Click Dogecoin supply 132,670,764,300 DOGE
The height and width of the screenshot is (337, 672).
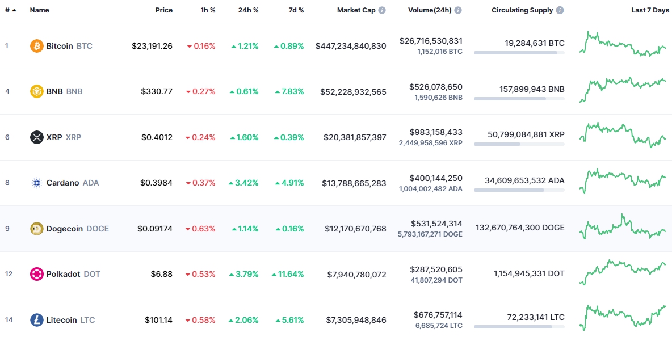click(x=520, y=228)
